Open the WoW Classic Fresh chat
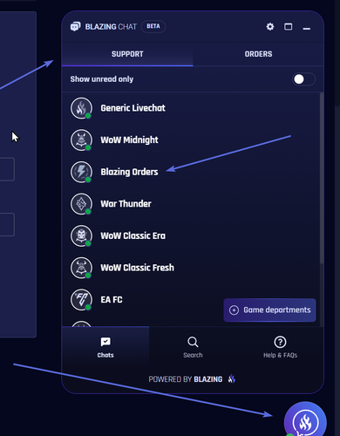 [x=191, y=268]
